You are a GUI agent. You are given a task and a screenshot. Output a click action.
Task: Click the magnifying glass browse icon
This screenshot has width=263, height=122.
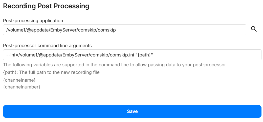point(254,29)
